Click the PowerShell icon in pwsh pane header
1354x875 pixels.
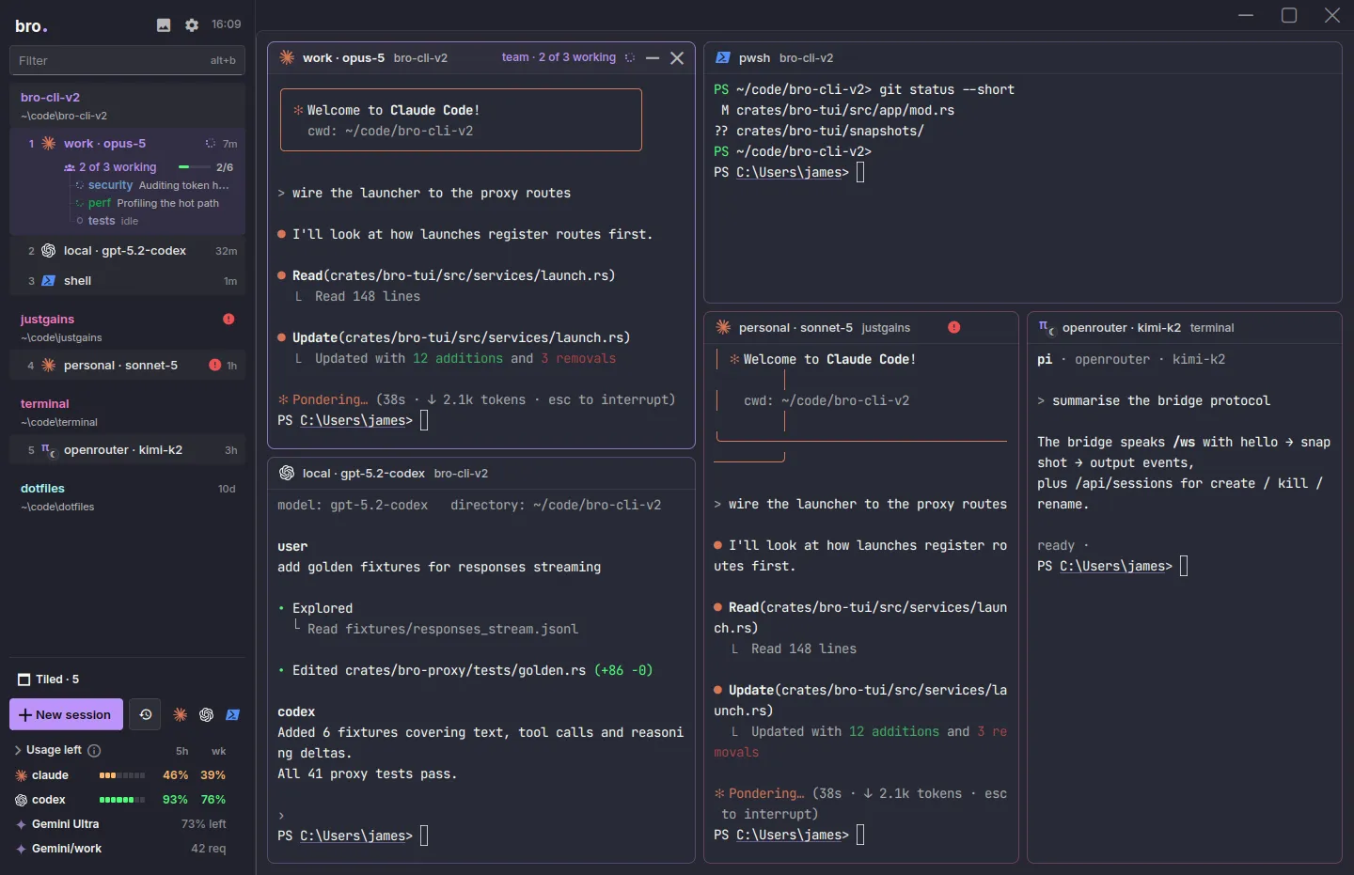723,58
